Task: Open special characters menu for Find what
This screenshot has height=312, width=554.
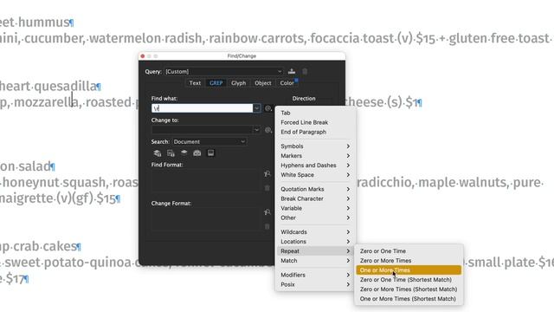Action: [x=268, y=108]
